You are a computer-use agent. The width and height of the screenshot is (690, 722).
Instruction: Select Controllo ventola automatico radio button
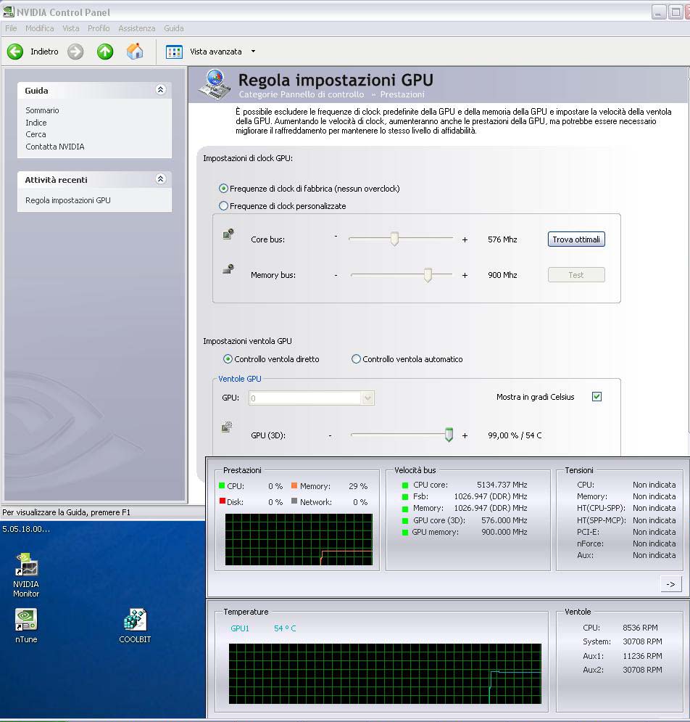point(356,358)
